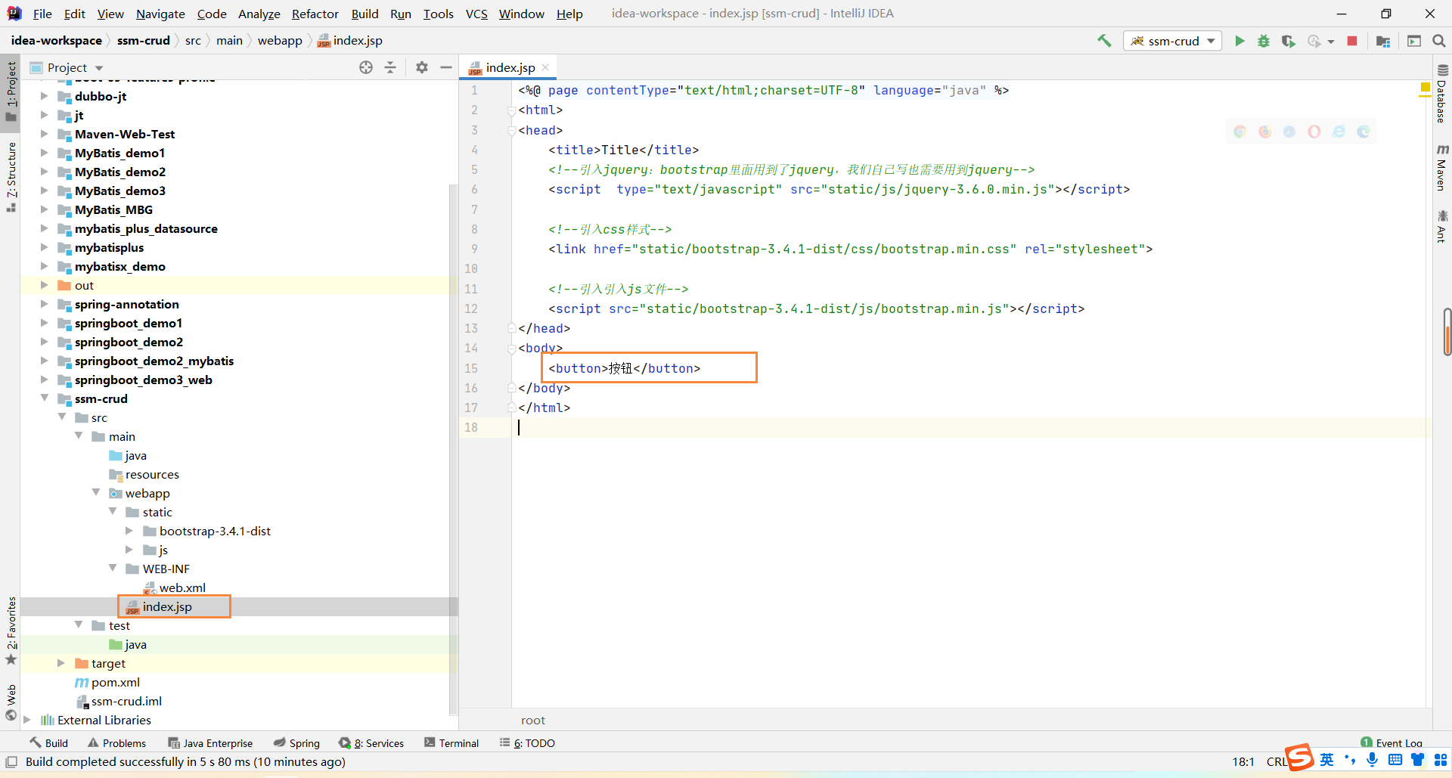Screen dimensions: 1452x778
Task: Run the ssm-crud configuration
Action: 1239,41
